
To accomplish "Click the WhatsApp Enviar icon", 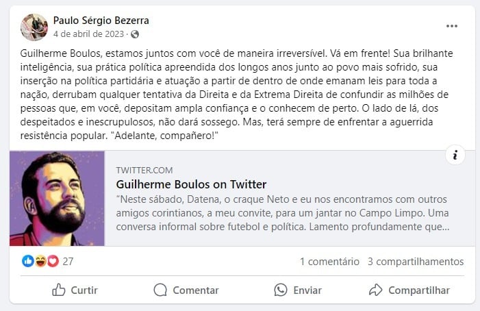I will click(x=280, y=290).
